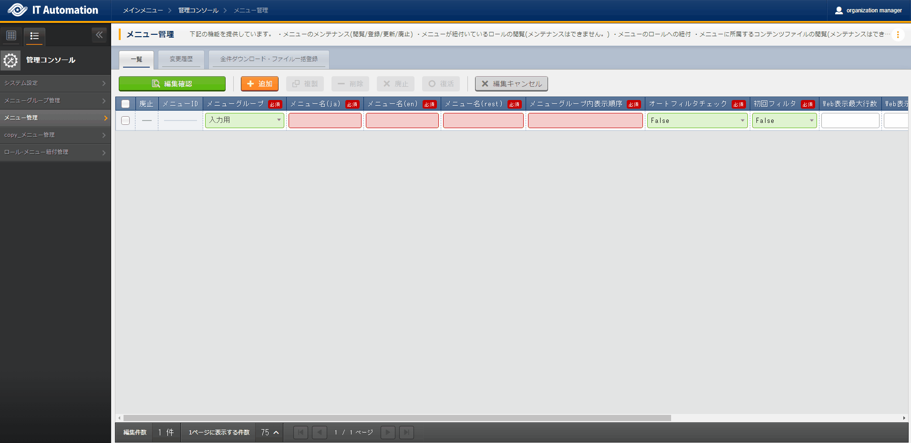The height and width of the screenshot is (443, 911).
Task: Click the horizontal scrollbar thumb
Action: pos(397,418)
